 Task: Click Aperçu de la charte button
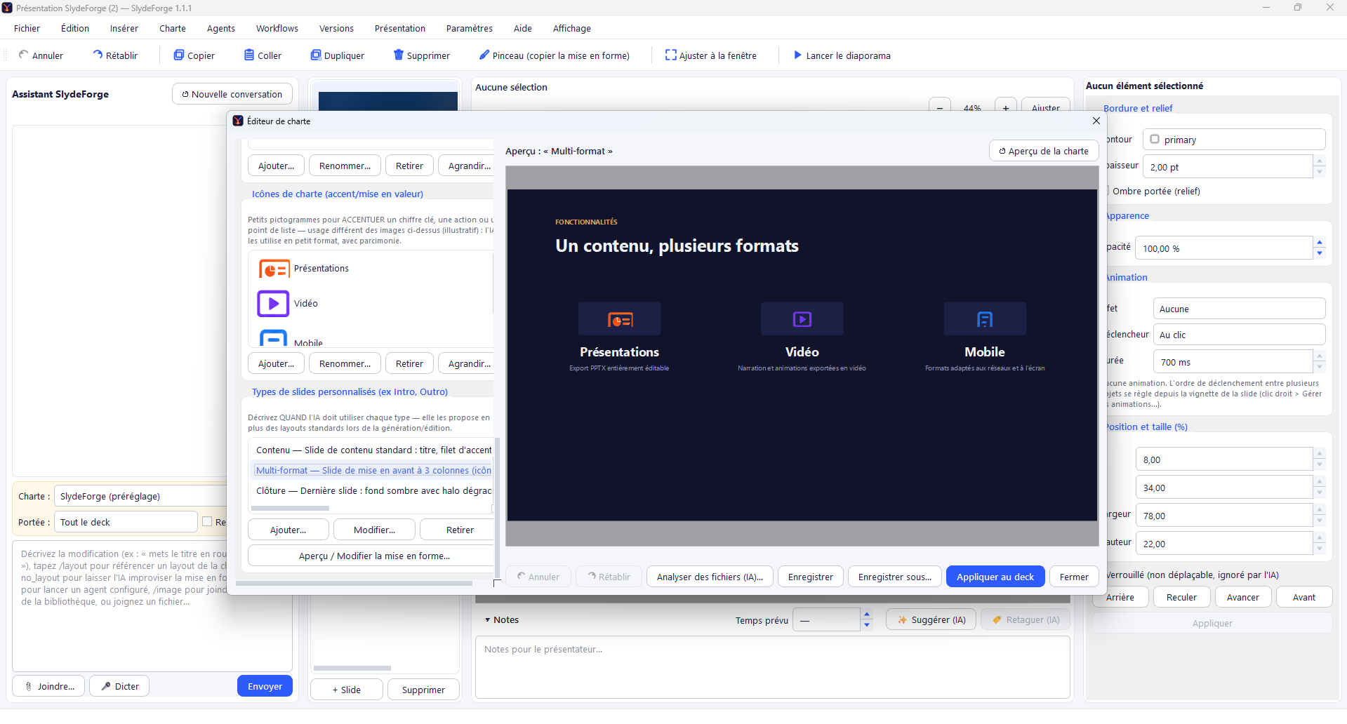click(x=1044, y=151)
